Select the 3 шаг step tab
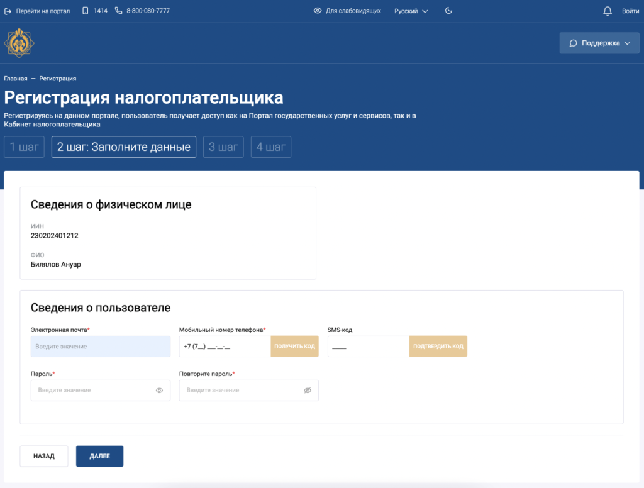This screenshot has width=644, height=488. [223, 147]
